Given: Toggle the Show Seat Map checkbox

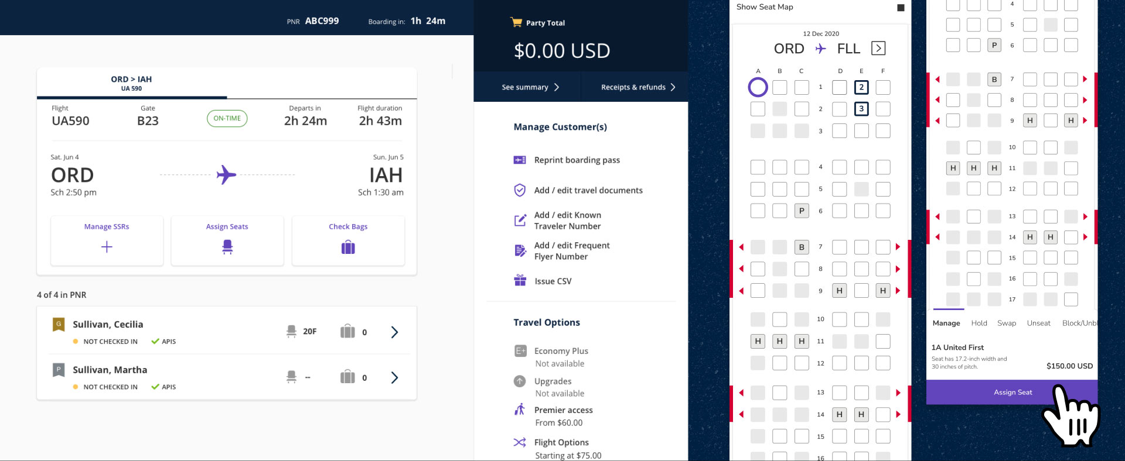Looking at the screenshot, I should (901, 8).
